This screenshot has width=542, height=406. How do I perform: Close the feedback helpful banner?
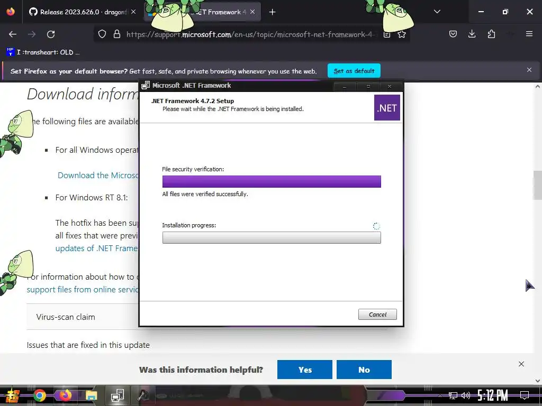(x=521, y=364)
